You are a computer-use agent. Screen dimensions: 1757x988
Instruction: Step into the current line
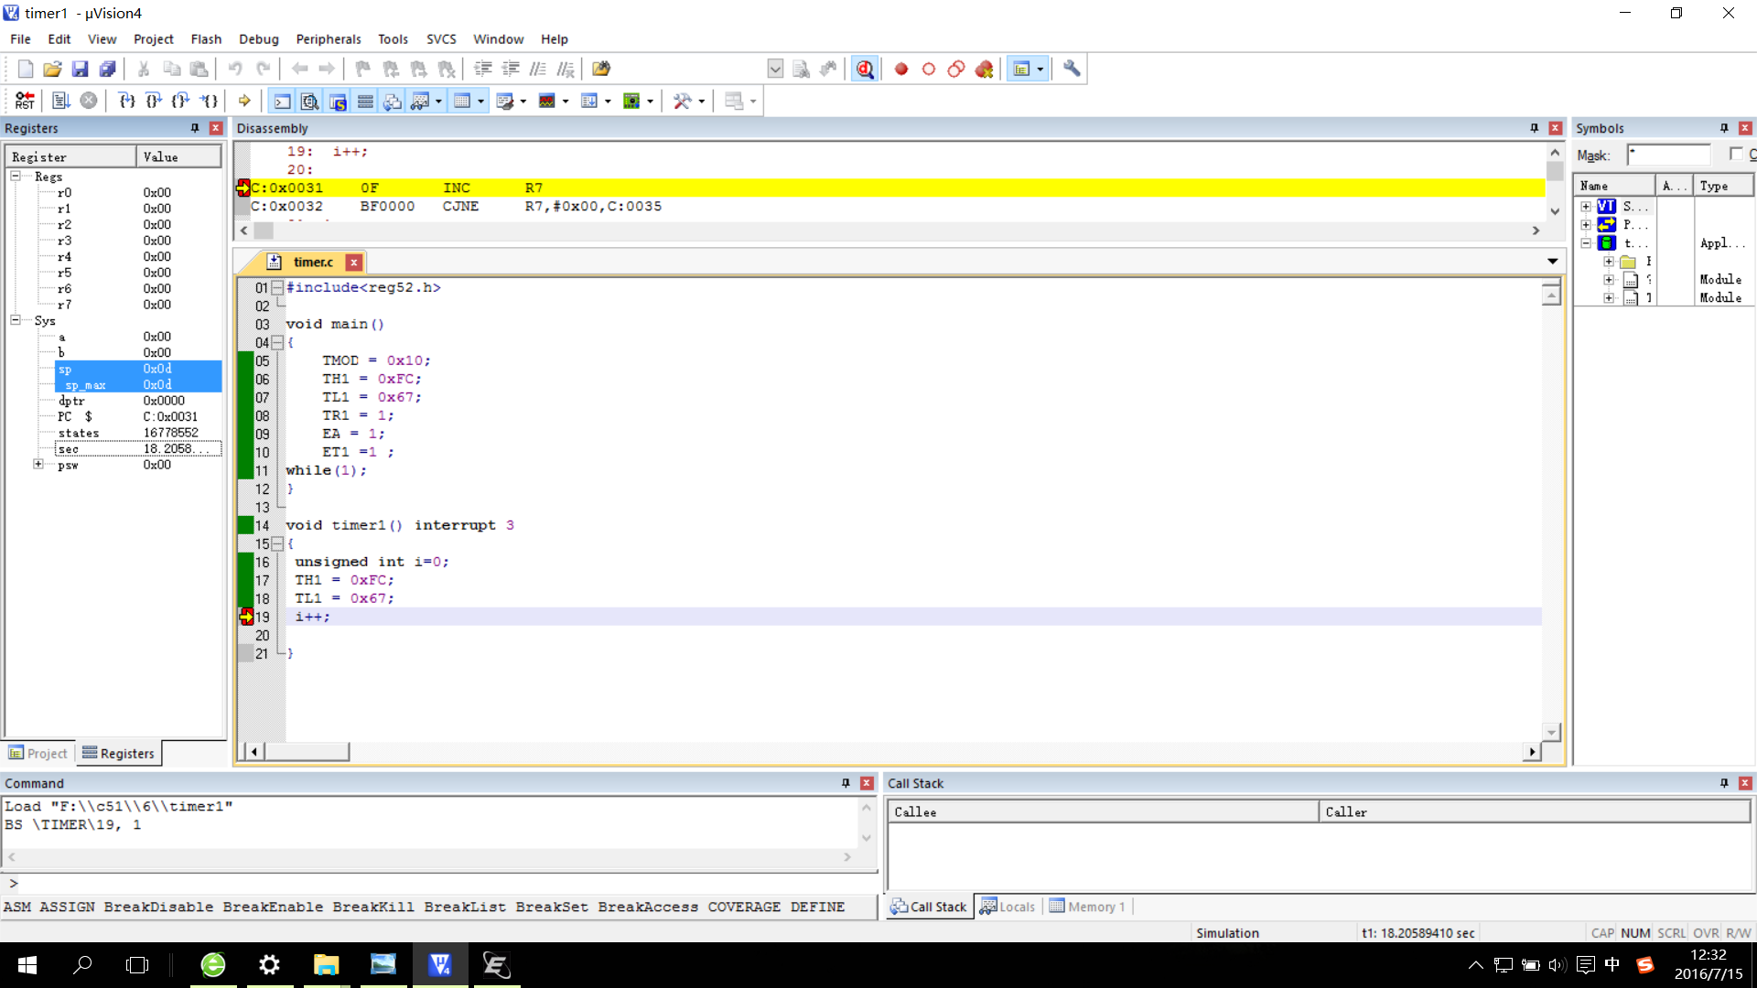(127, 101)
